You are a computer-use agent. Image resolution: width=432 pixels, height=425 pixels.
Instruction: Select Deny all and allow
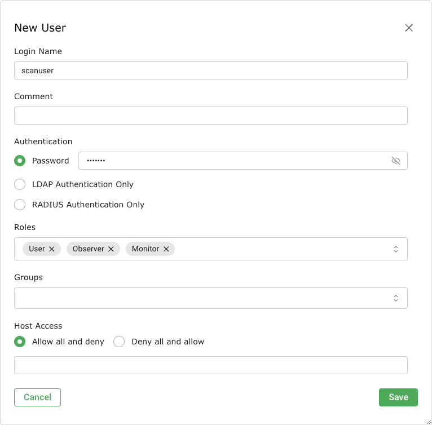point(119,342)
